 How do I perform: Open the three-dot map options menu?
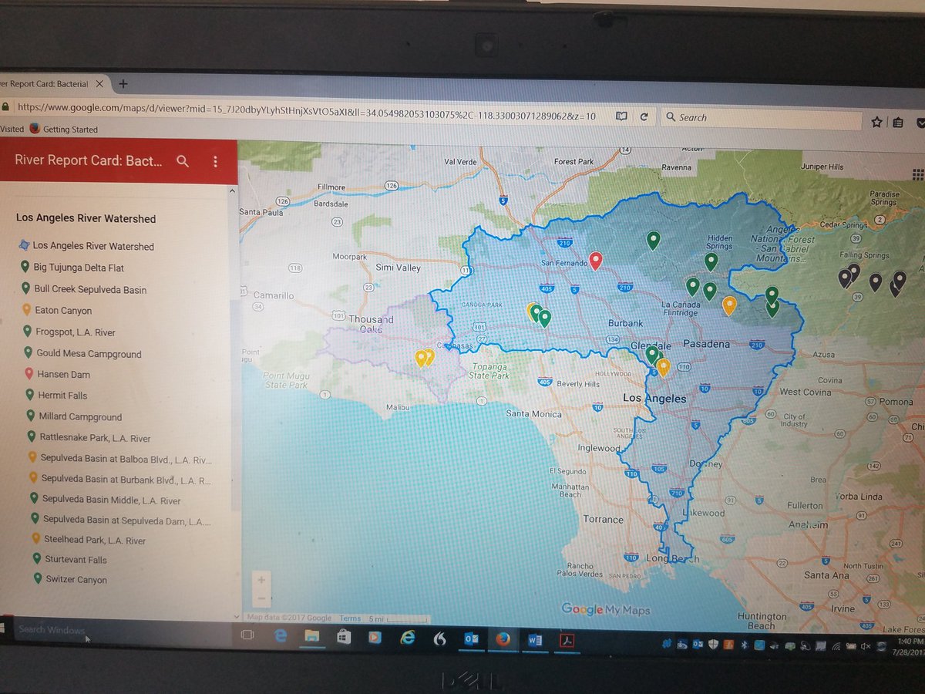click(215, 161)
